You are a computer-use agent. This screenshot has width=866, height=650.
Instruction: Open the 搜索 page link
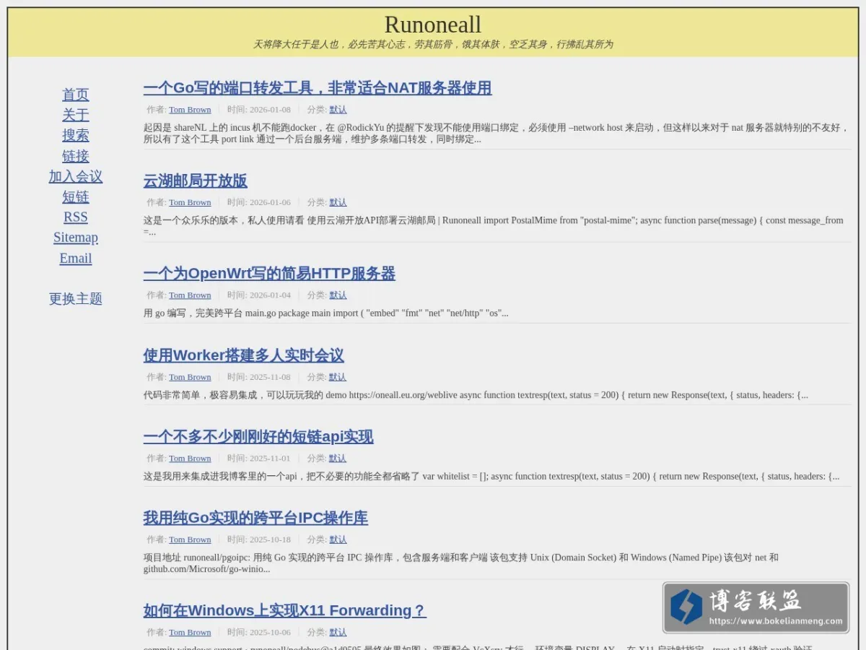[75, 135]
